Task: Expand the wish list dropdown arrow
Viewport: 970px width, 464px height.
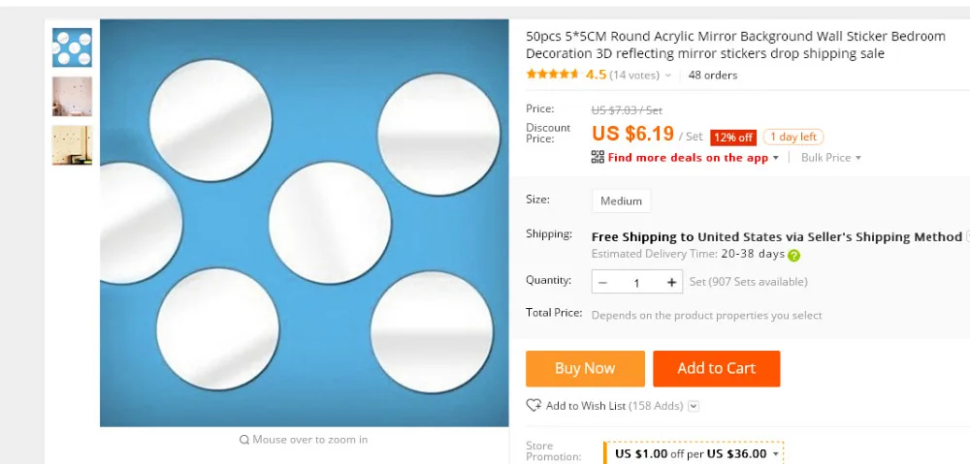Action: (694, 406)
